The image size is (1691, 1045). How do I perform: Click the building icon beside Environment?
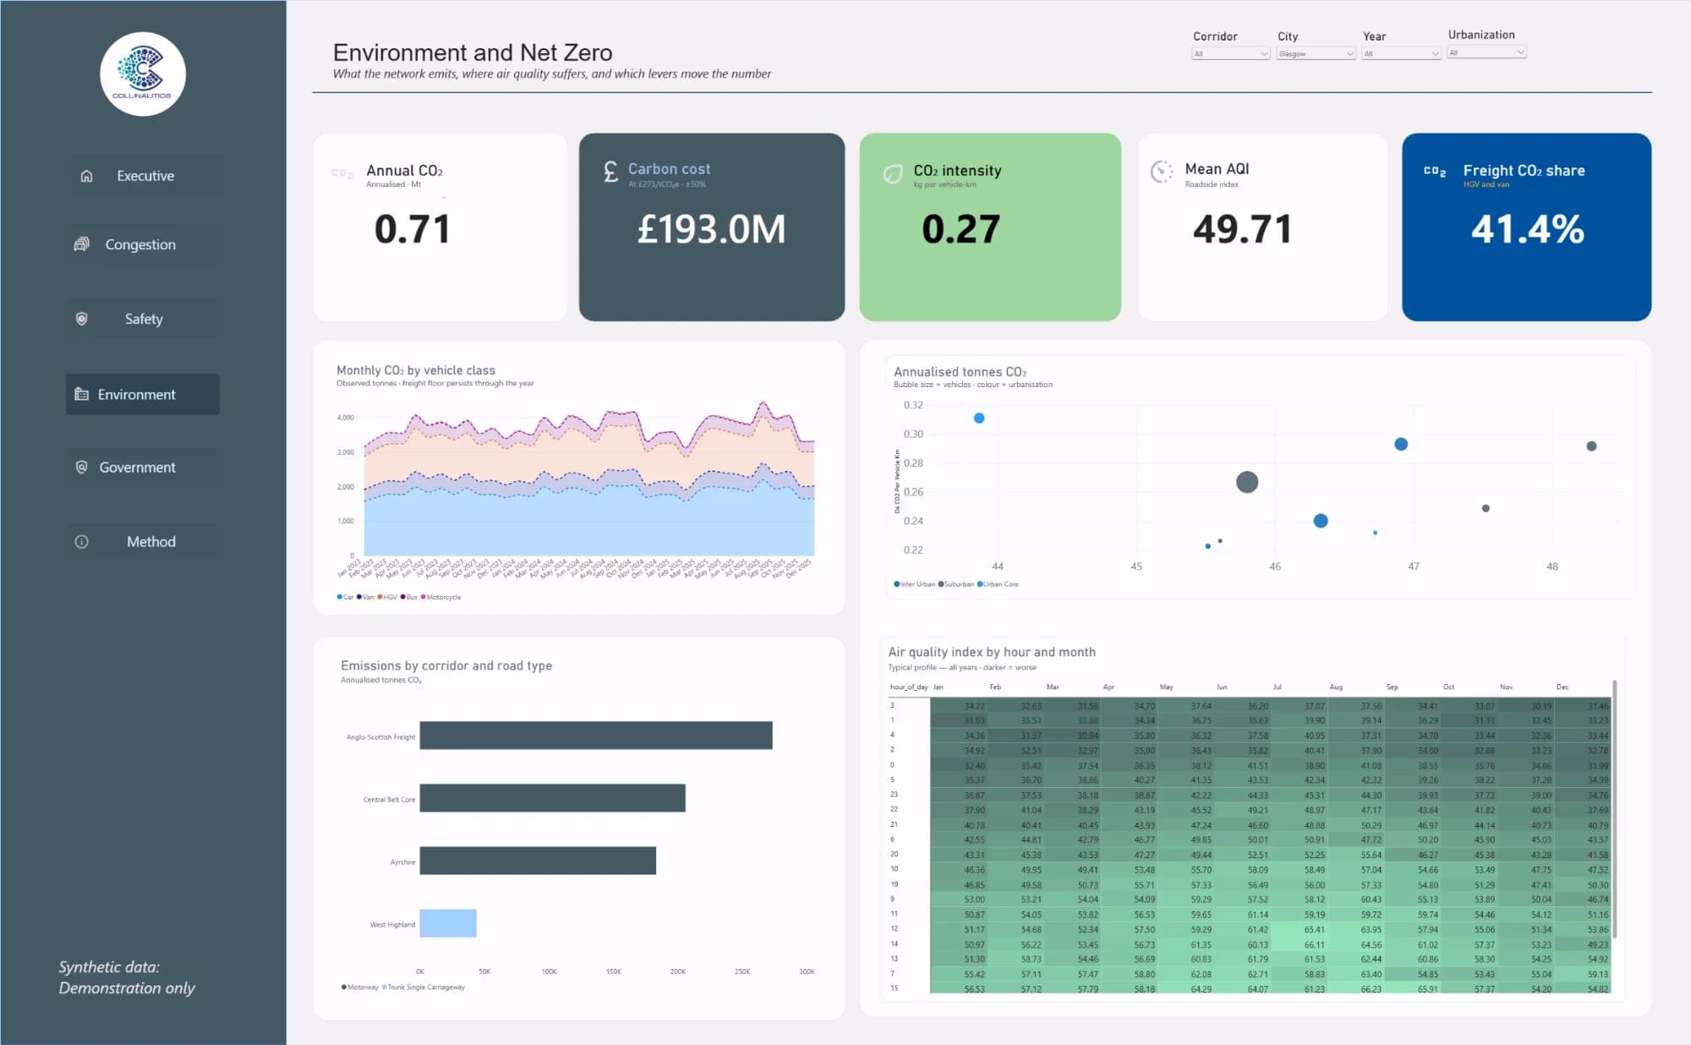click(82, 394)
